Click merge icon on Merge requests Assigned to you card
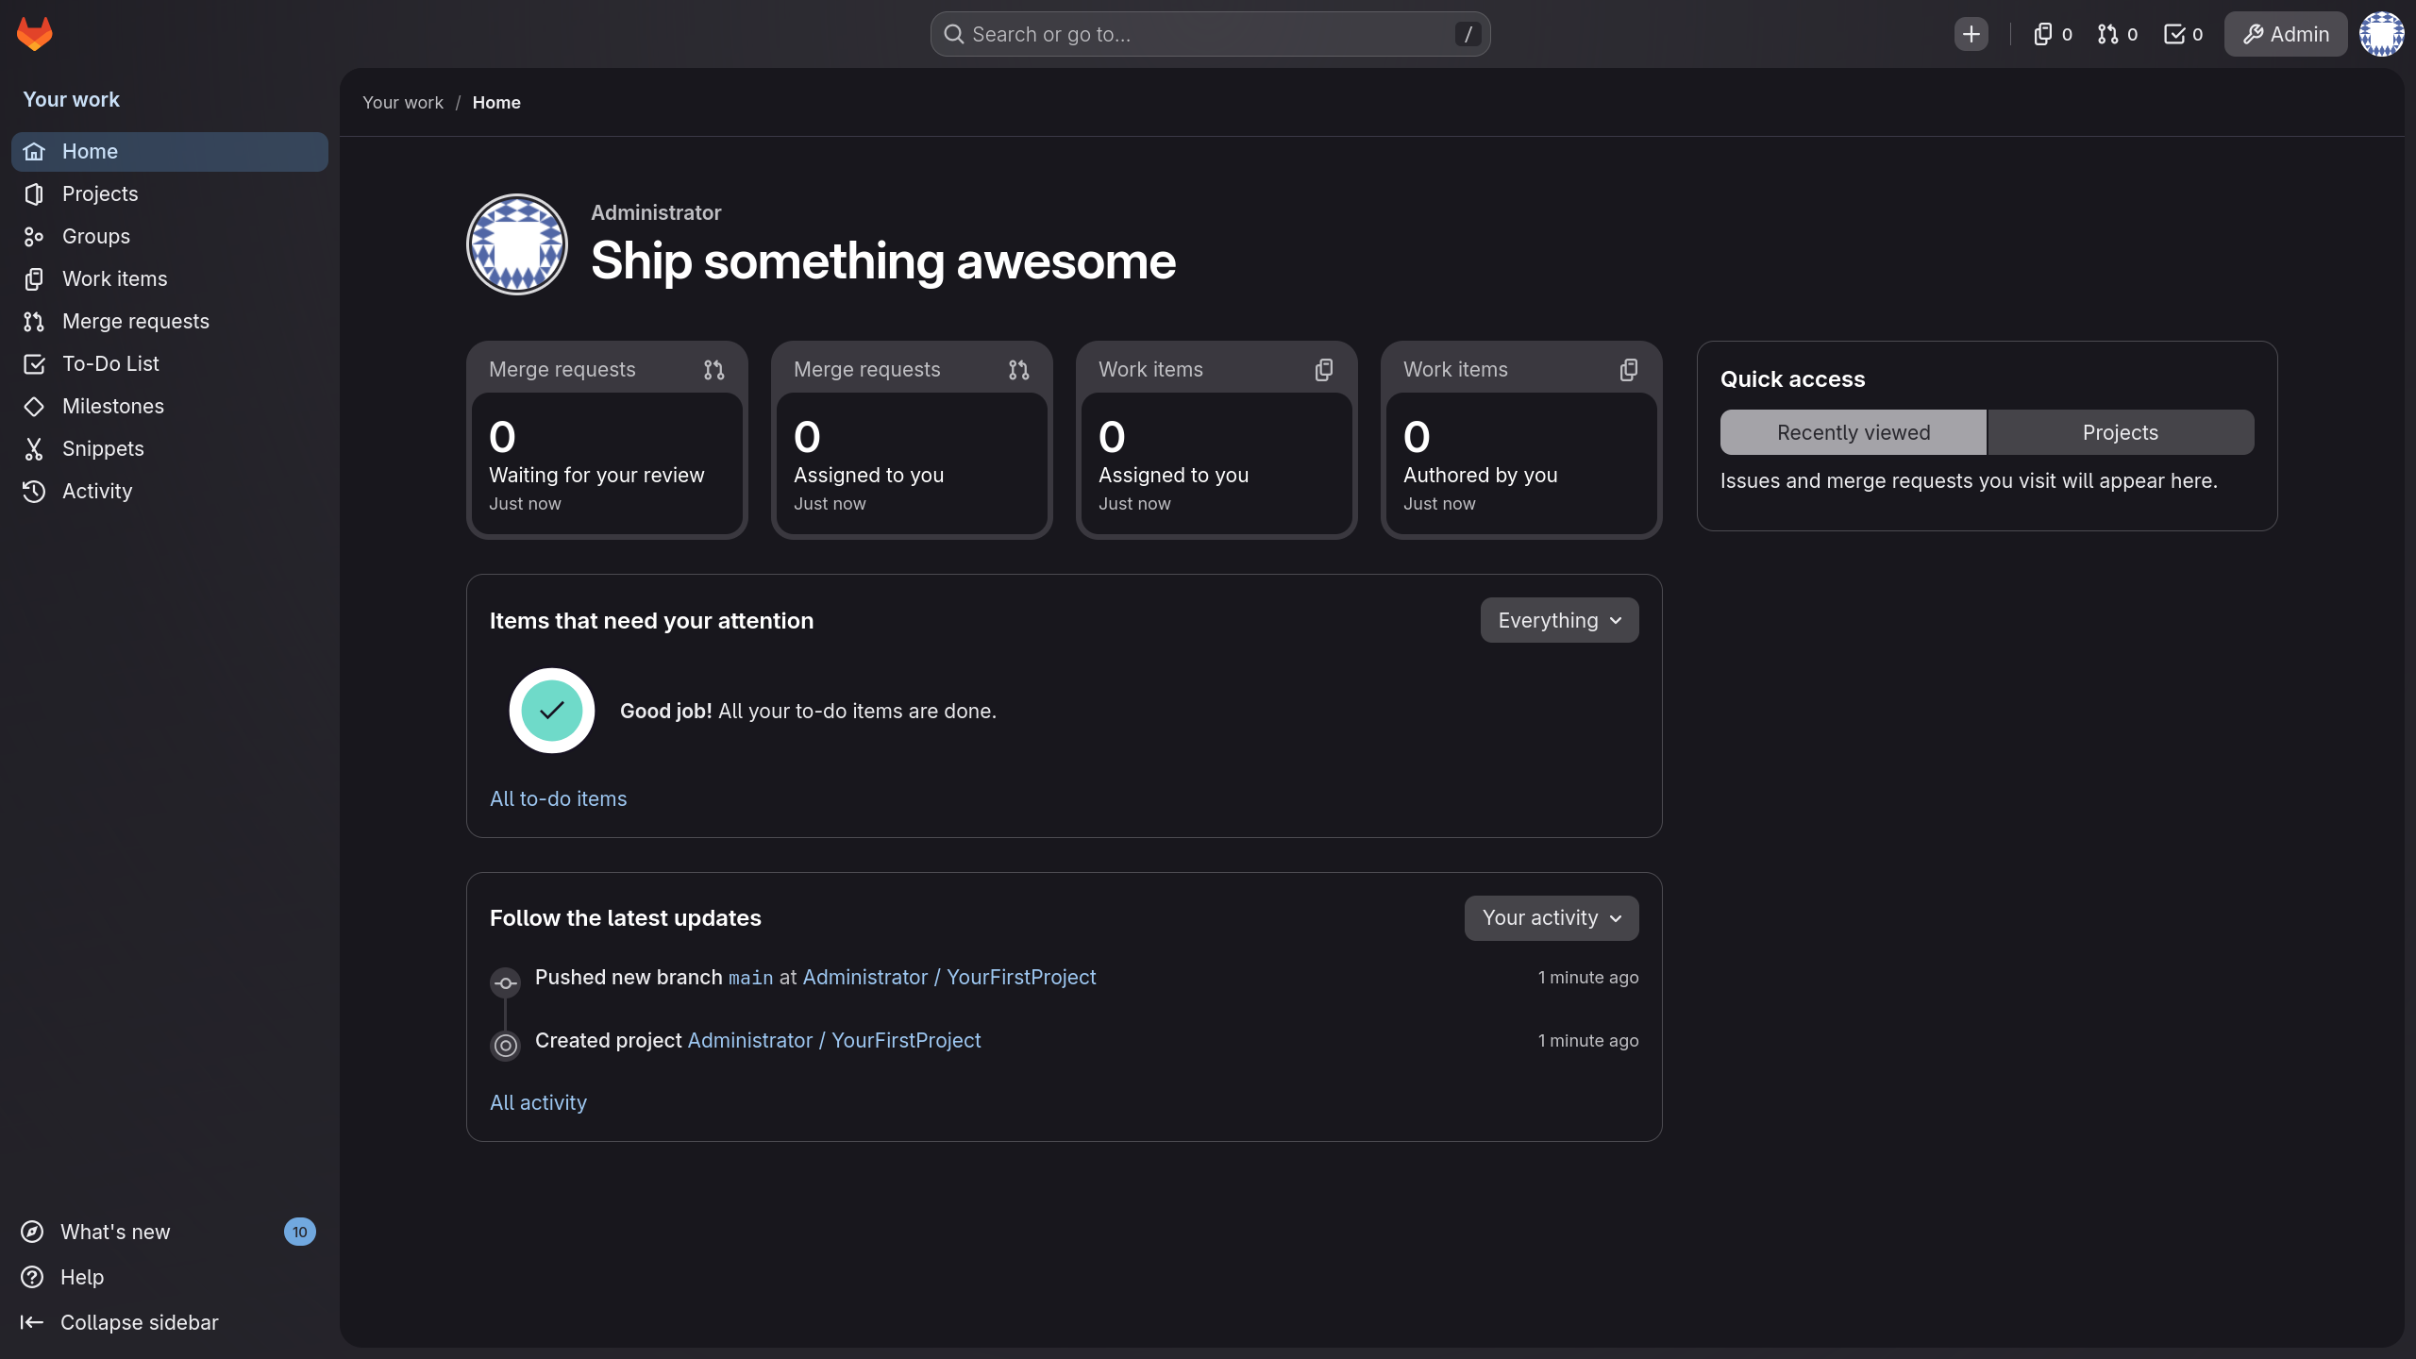Screen dimensions: 2416x1359 (x=1018, y=370)
